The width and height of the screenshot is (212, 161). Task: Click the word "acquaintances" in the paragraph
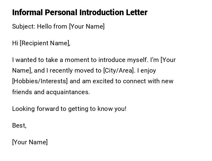pyautogui.click(x=68, y=92)
